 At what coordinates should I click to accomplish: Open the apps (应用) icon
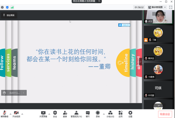(x=120, y=112)
